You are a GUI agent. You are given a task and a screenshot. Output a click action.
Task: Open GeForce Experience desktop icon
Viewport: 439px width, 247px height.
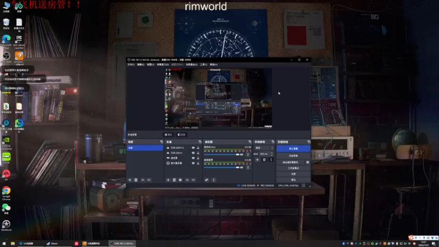click(6, 143)
